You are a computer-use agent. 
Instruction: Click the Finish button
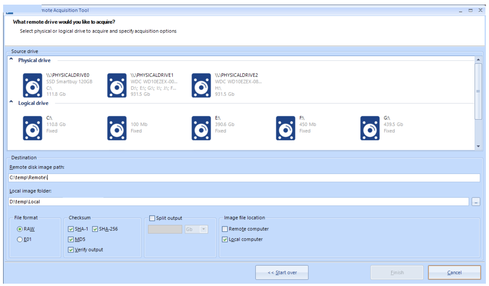tap(397, 272)
